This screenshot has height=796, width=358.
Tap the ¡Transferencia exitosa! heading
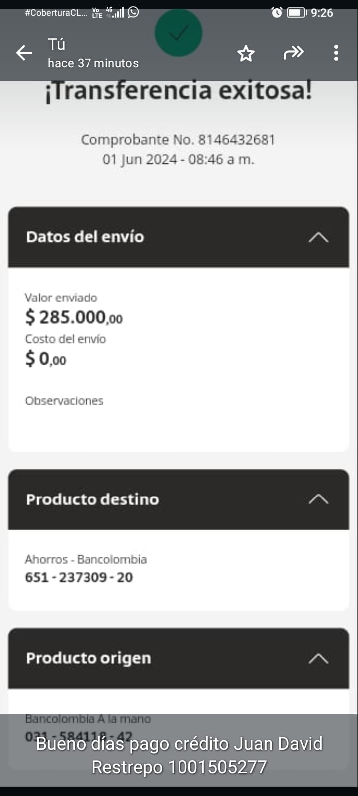click(179, 91)
